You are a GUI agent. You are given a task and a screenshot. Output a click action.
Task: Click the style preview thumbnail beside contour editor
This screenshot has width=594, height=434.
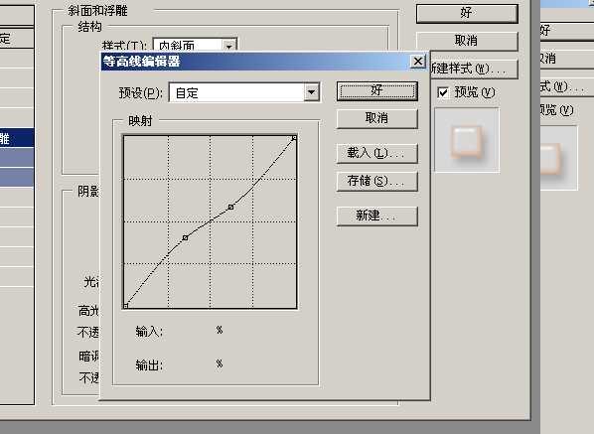pyautogui.click(x=467, y=140)
